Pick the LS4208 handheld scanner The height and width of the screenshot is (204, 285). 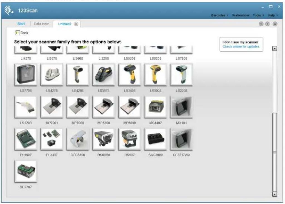coord(78,75)
